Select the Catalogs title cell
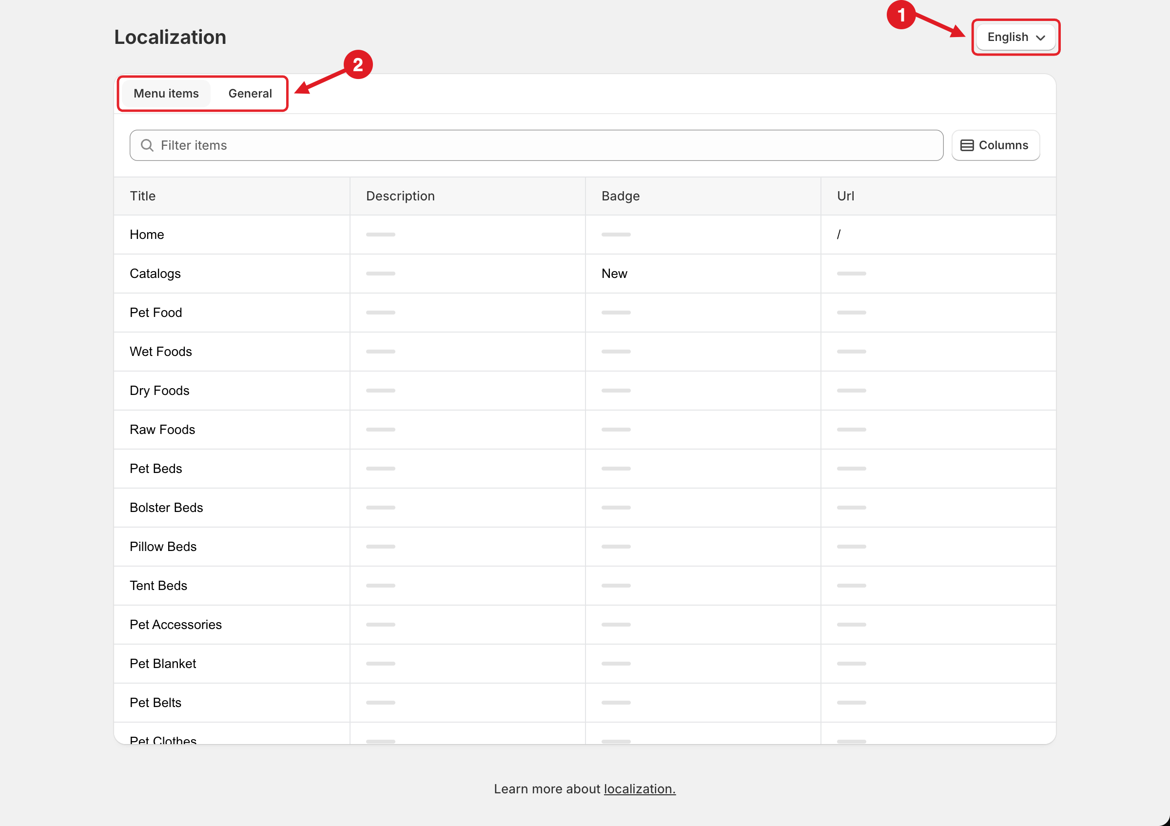The width and height of the screenshot is (1170, 826). [232, 274]
